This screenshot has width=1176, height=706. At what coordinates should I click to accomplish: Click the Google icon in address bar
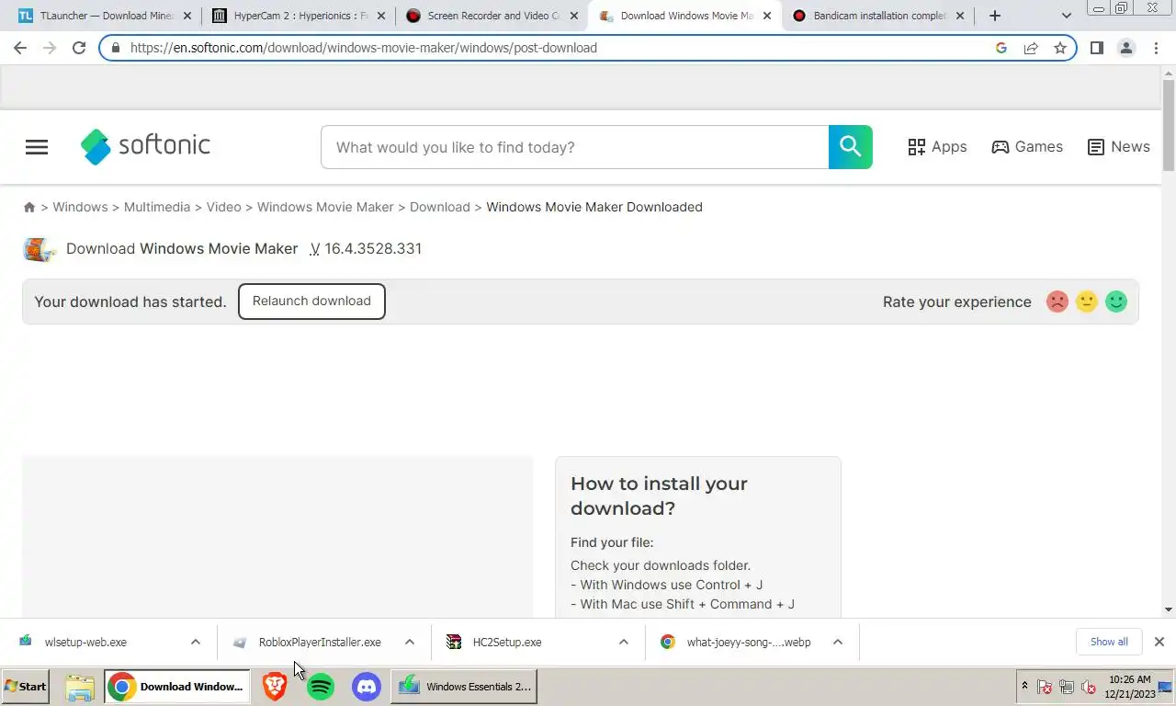click(1001, 48)
